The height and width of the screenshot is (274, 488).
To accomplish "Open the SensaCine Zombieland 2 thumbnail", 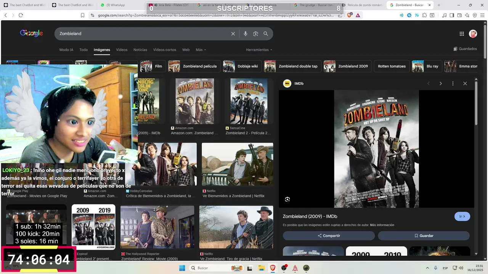I will [x=249, y=101].
